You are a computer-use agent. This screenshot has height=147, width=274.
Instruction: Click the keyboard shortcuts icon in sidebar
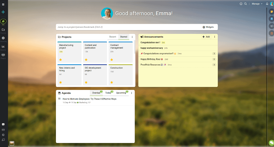[x=3, y=130]
